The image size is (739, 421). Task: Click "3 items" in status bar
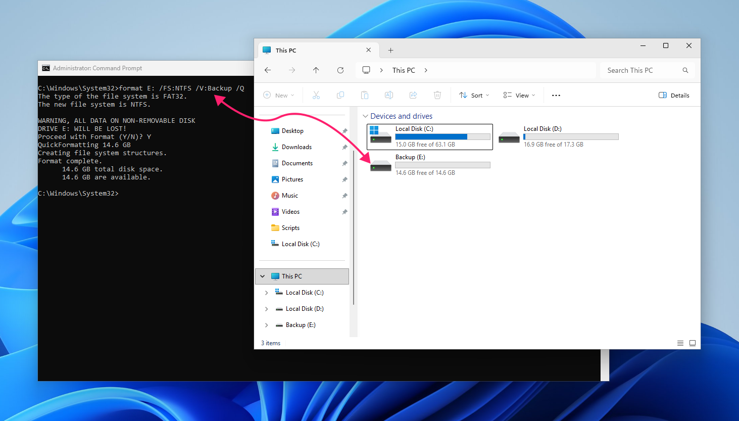pos(271,343)
